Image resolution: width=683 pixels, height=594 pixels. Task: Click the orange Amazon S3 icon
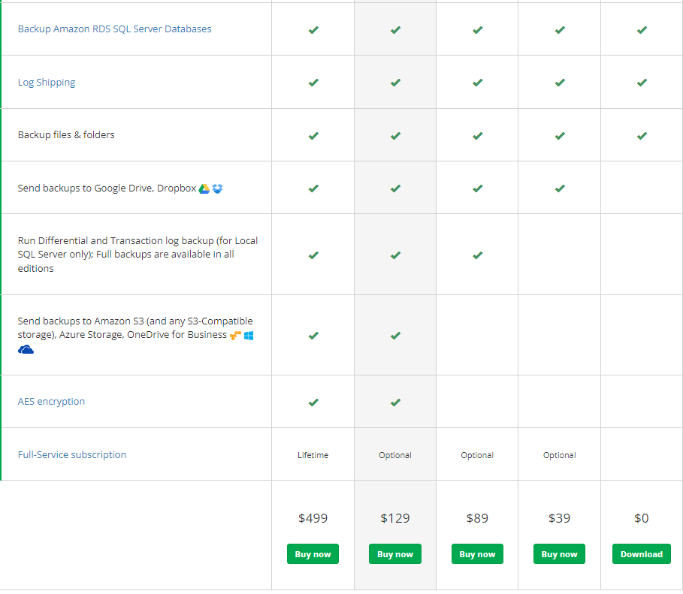point(235,336)
